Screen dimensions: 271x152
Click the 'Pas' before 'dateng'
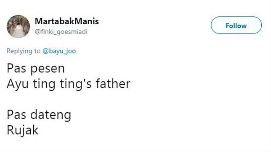point(16,115)
